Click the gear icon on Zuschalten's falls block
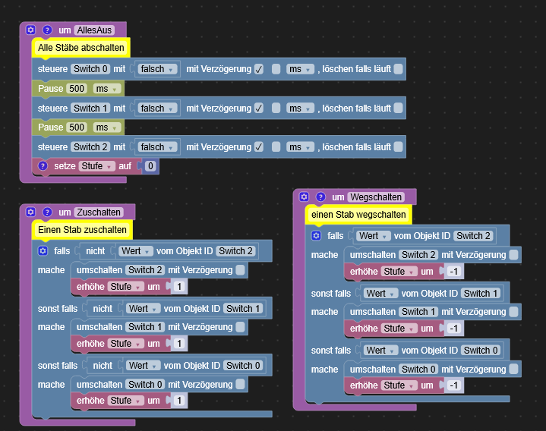The height and width of the screenshot is (431, 546). pyautogui.click(x=43, y=250)
